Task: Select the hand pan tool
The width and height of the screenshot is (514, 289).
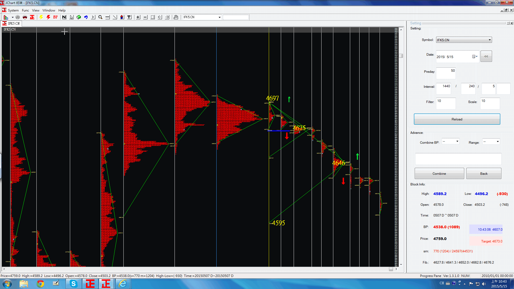Action: coord(176,17)
